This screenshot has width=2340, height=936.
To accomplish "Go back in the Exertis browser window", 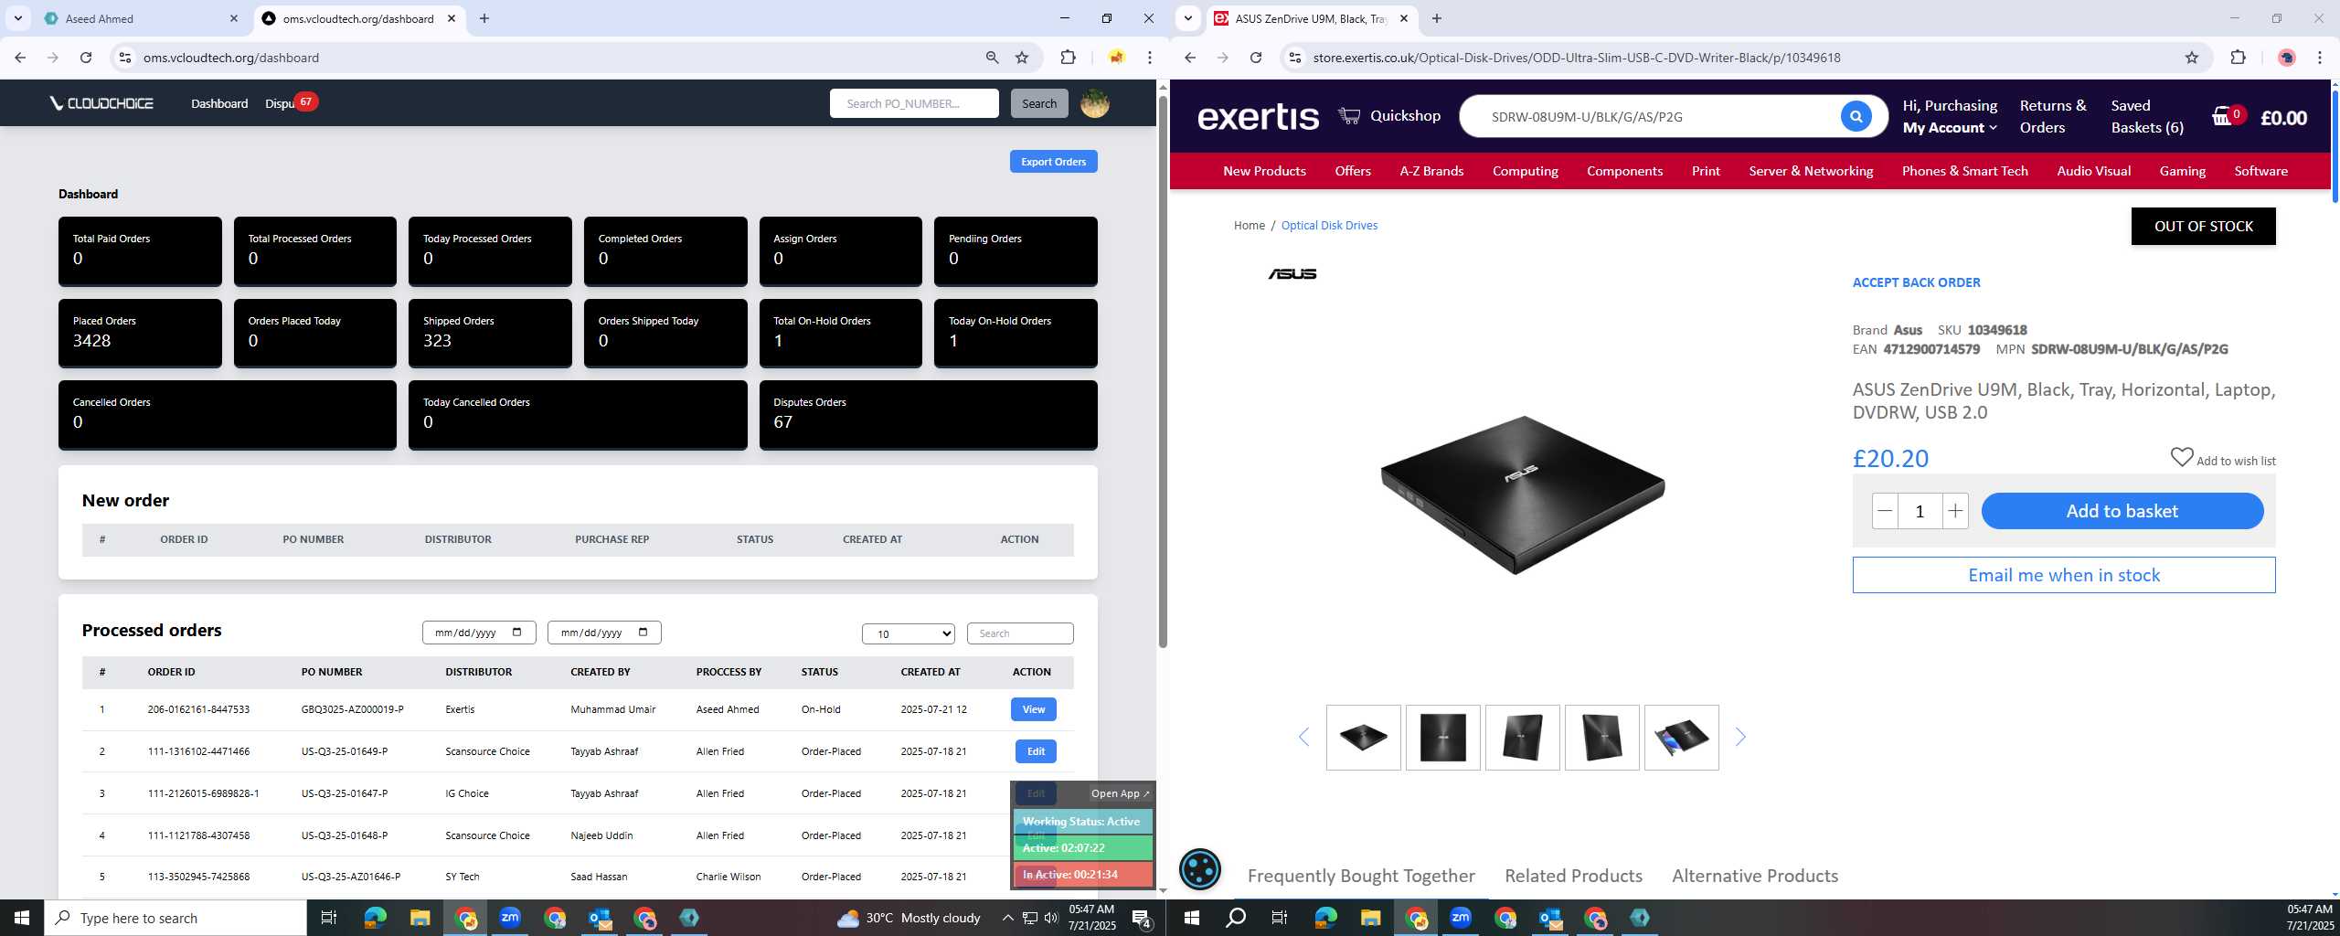I will 1190,58.
